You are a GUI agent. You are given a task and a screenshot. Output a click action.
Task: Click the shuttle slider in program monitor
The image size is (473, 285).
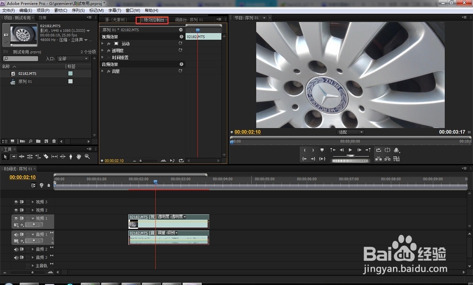(x=350, y=156)
